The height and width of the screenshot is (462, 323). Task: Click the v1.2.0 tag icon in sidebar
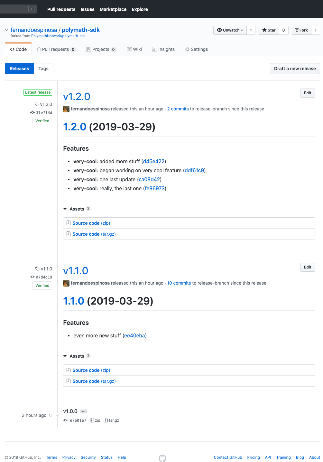[x=37, y=104]
